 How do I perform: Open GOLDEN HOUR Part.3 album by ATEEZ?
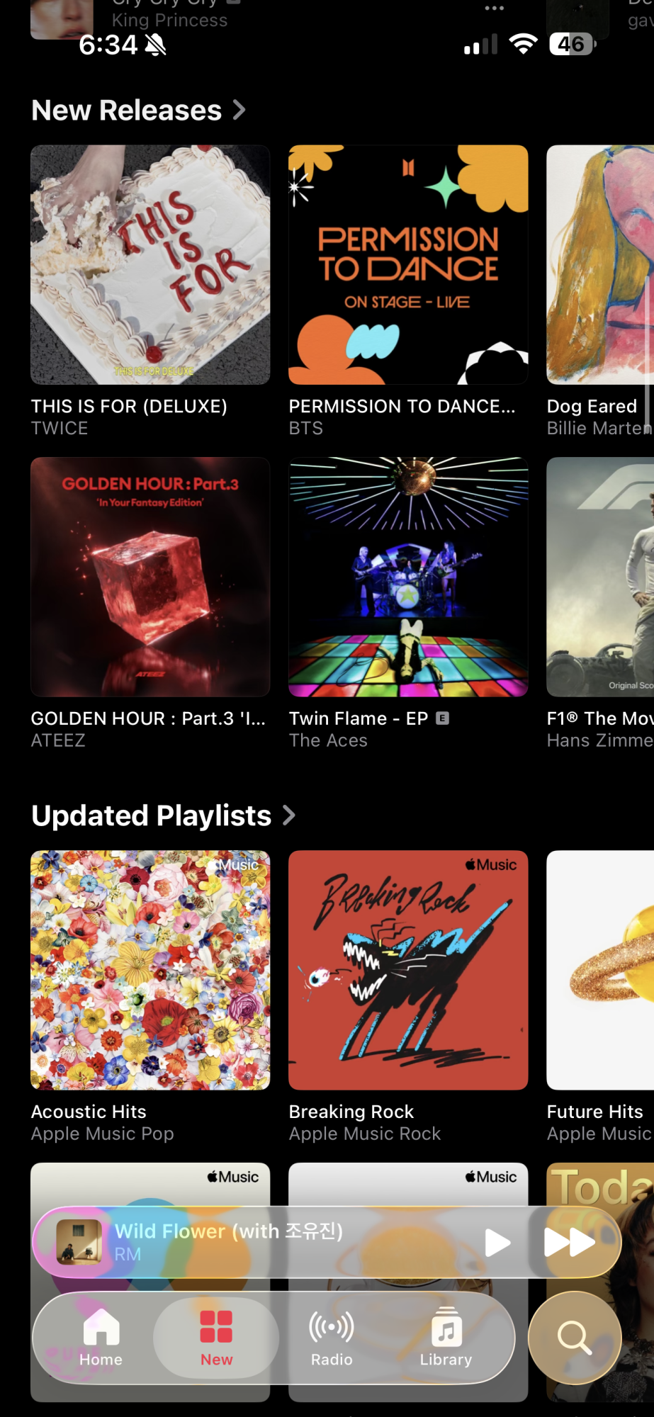point(150,577)
